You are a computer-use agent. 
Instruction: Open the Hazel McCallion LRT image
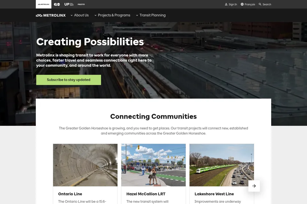pos(153,165)
